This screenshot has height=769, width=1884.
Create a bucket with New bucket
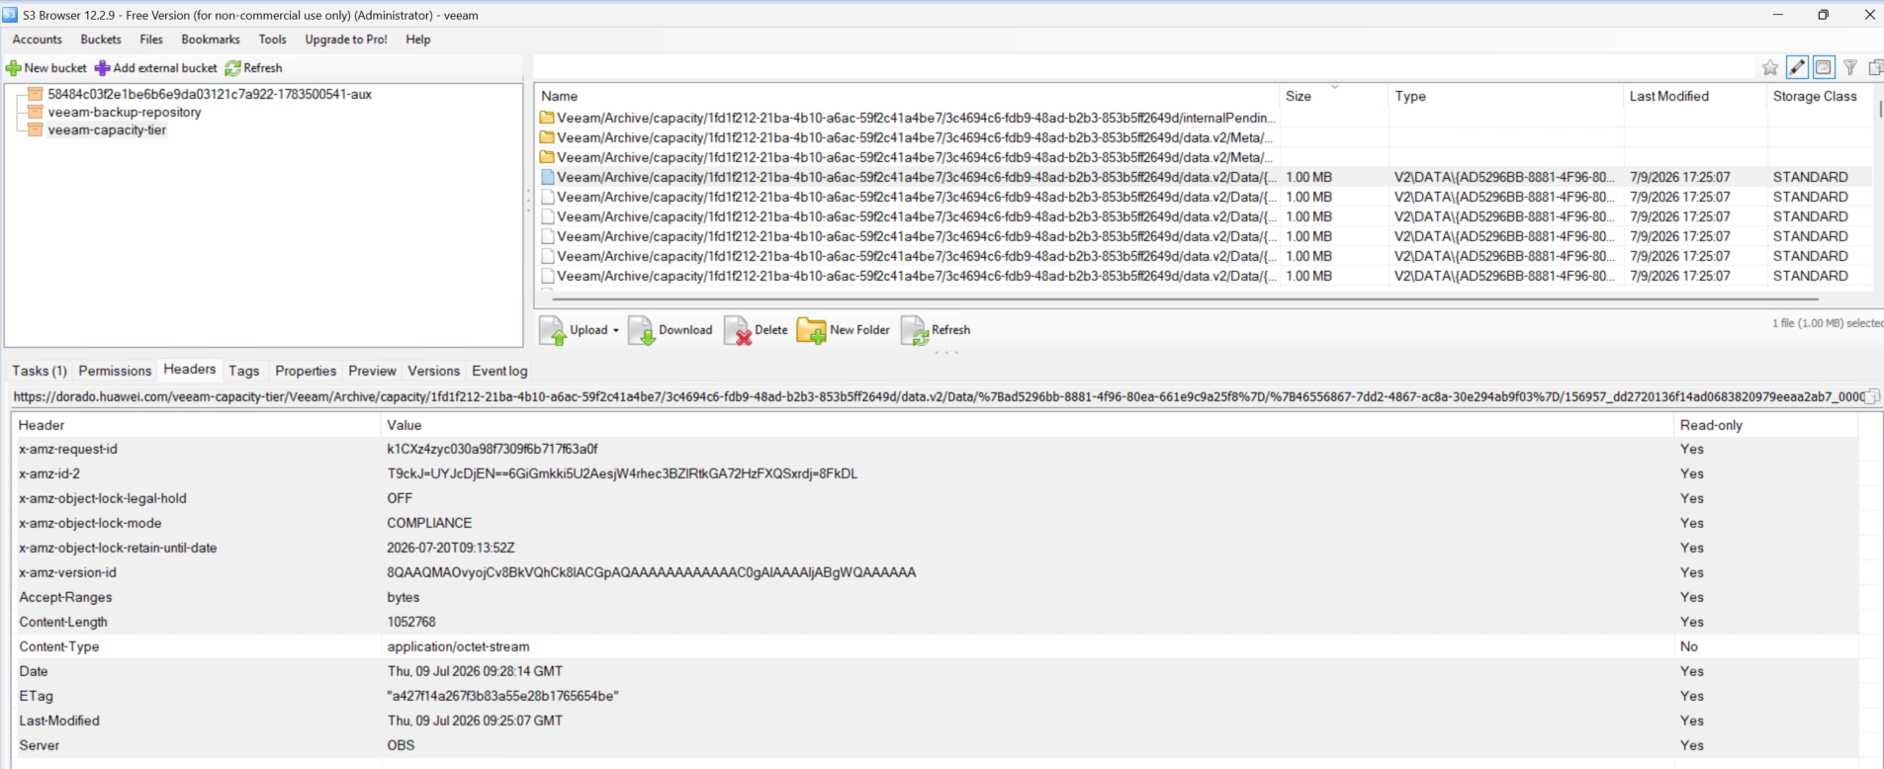[x=46, y=68]
